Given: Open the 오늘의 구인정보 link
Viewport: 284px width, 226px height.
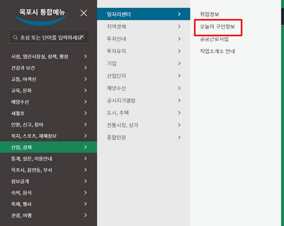Looking at the screenshot, I should [217, 27].
